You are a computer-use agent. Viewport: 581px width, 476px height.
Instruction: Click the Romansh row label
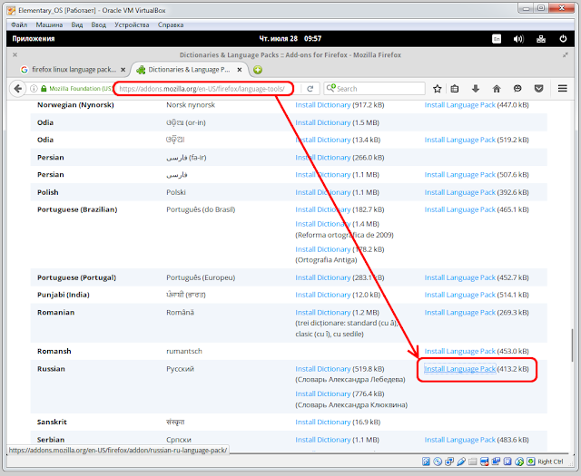pos(54,351)
